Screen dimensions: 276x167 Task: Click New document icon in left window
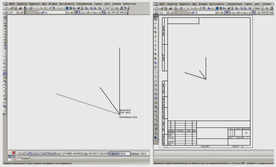[x=6, y=8]
